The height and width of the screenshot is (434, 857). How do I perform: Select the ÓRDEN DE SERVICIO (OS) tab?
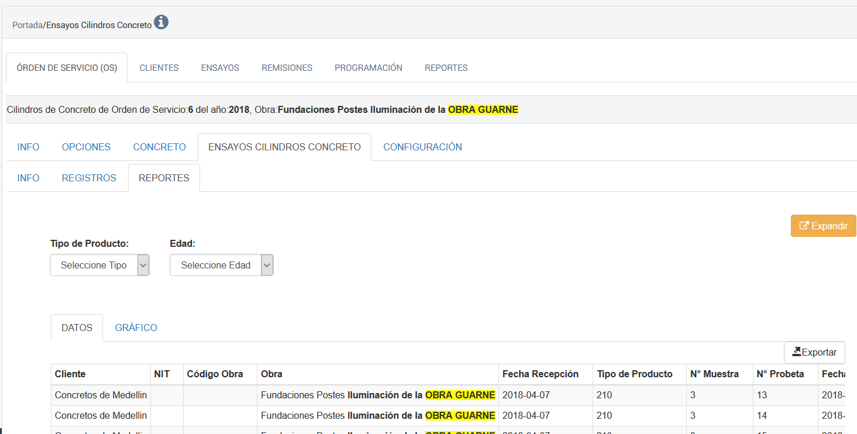tap(67, 68)
